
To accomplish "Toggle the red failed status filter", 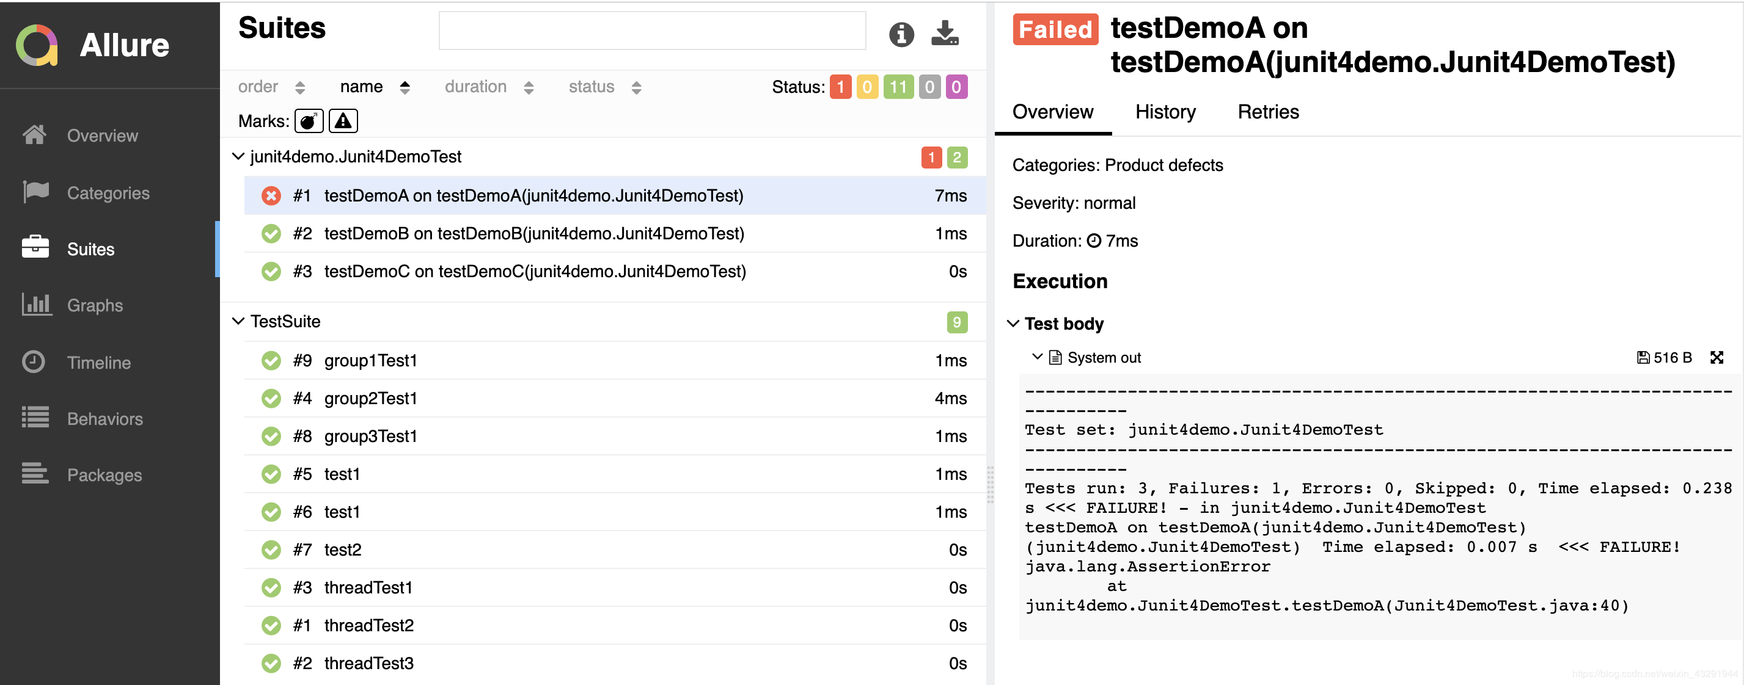I will tap(840, 87).
